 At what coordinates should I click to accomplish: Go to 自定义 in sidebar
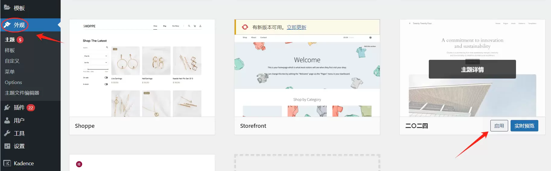12,61
